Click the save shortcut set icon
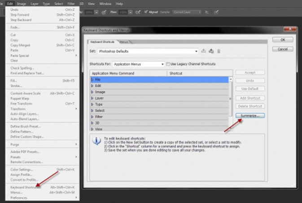This screenshot has width=302, height=203. pos(204,51)
